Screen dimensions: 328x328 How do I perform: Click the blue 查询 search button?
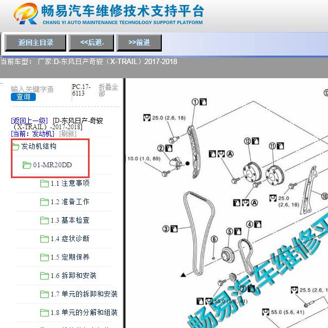pyautogui.click(x=23, y=97)
